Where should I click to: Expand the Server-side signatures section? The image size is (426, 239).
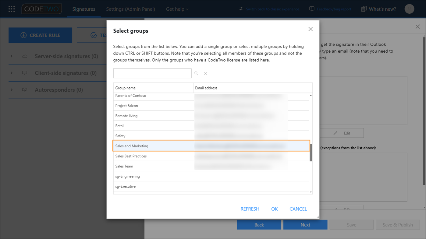click(x=12, y=56)
